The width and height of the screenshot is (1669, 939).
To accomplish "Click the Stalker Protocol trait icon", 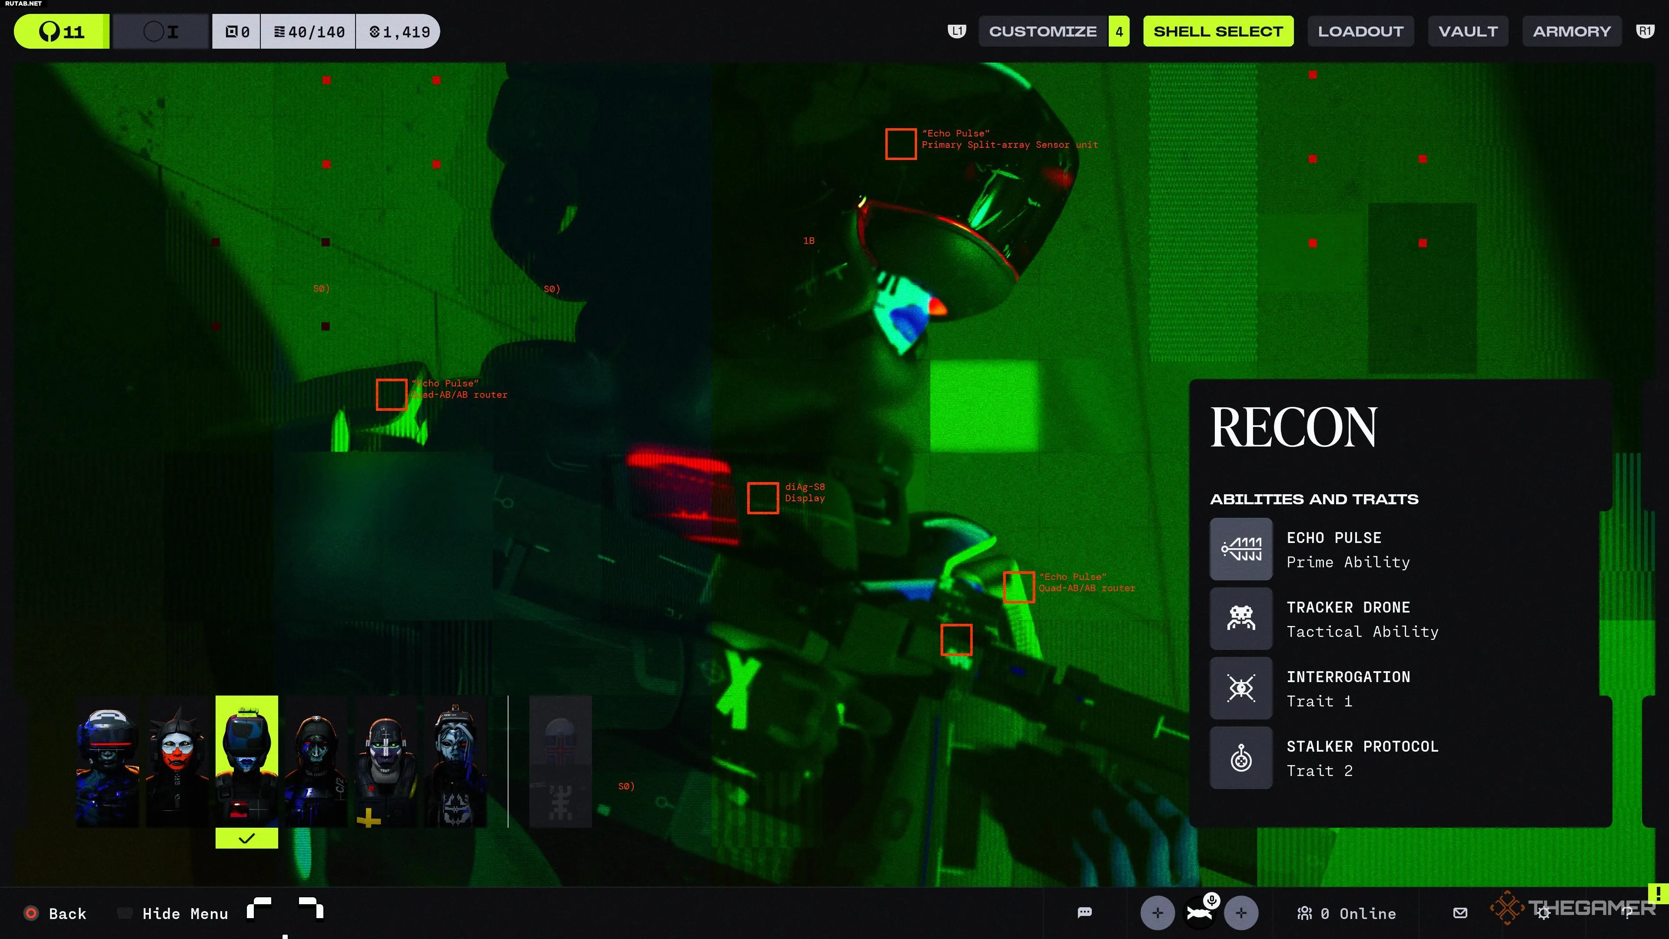I will 1241,758.
